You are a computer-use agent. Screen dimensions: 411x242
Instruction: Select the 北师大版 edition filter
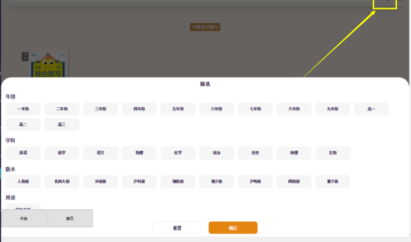coord(62,181)
